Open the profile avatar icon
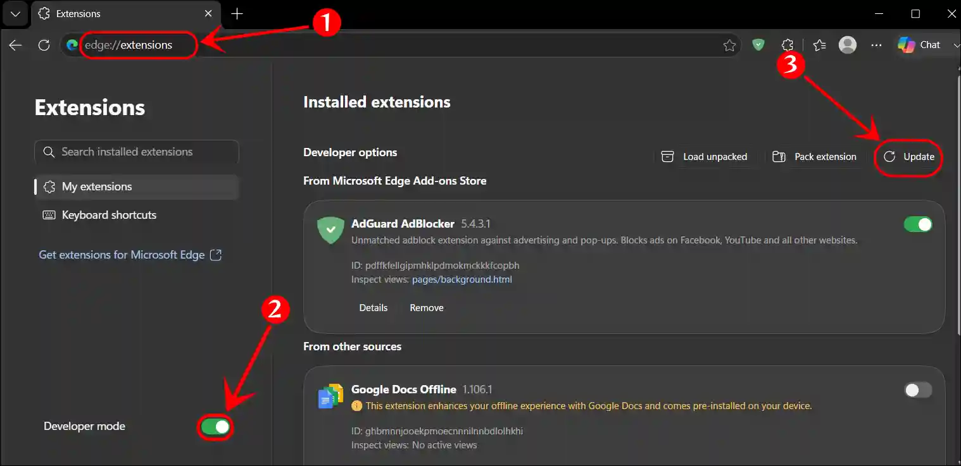 point(848,44)
